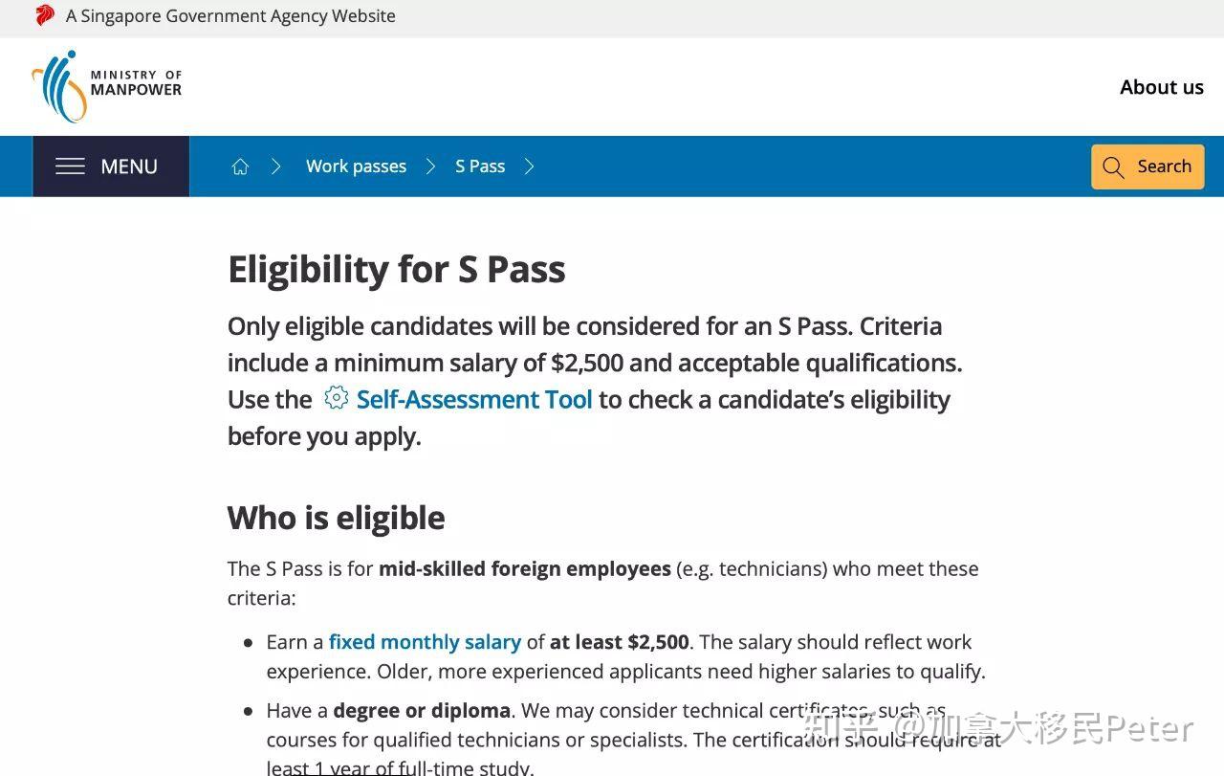Click the 'Eligibility for S Pass' heading
The height and width of the screenshot is (776, 1224).
click(x=396, y=270)
